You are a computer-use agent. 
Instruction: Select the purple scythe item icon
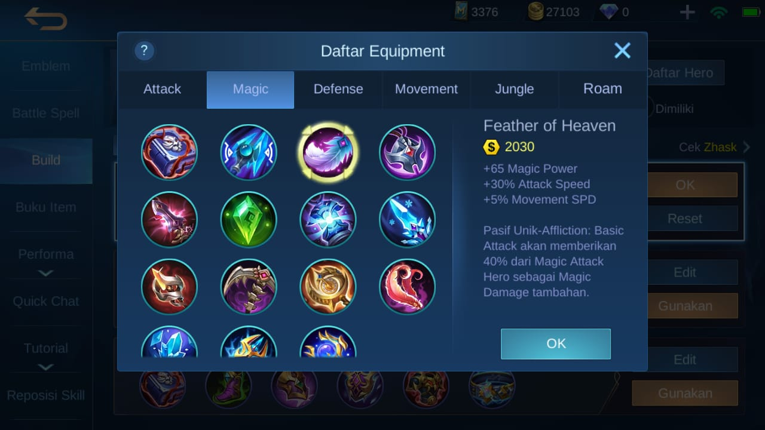pyautogui.click(x=249, y=287)
